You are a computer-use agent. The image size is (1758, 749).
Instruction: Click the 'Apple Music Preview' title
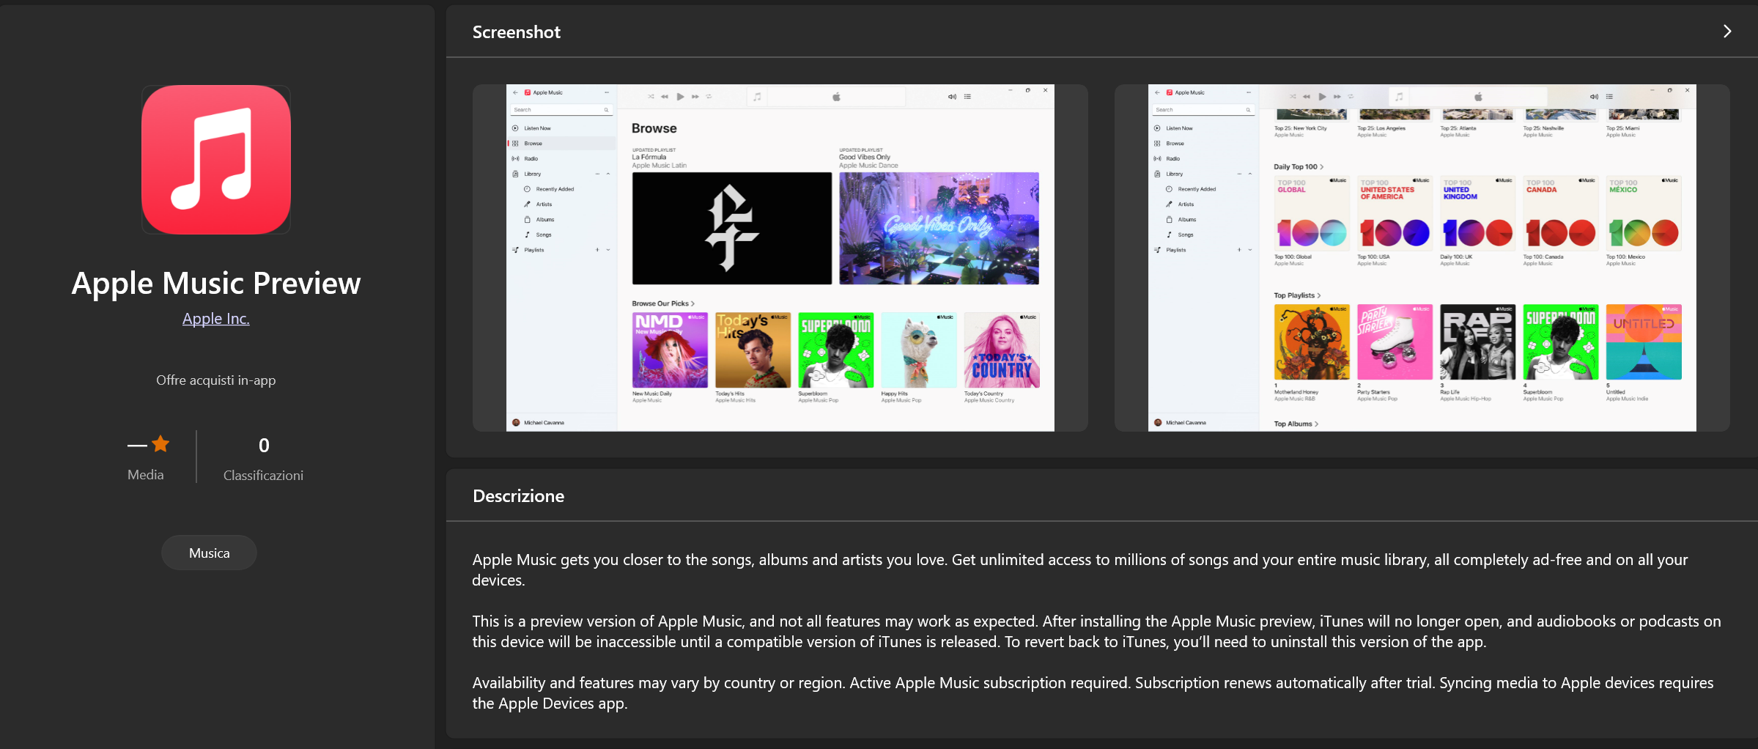point(216,284)
